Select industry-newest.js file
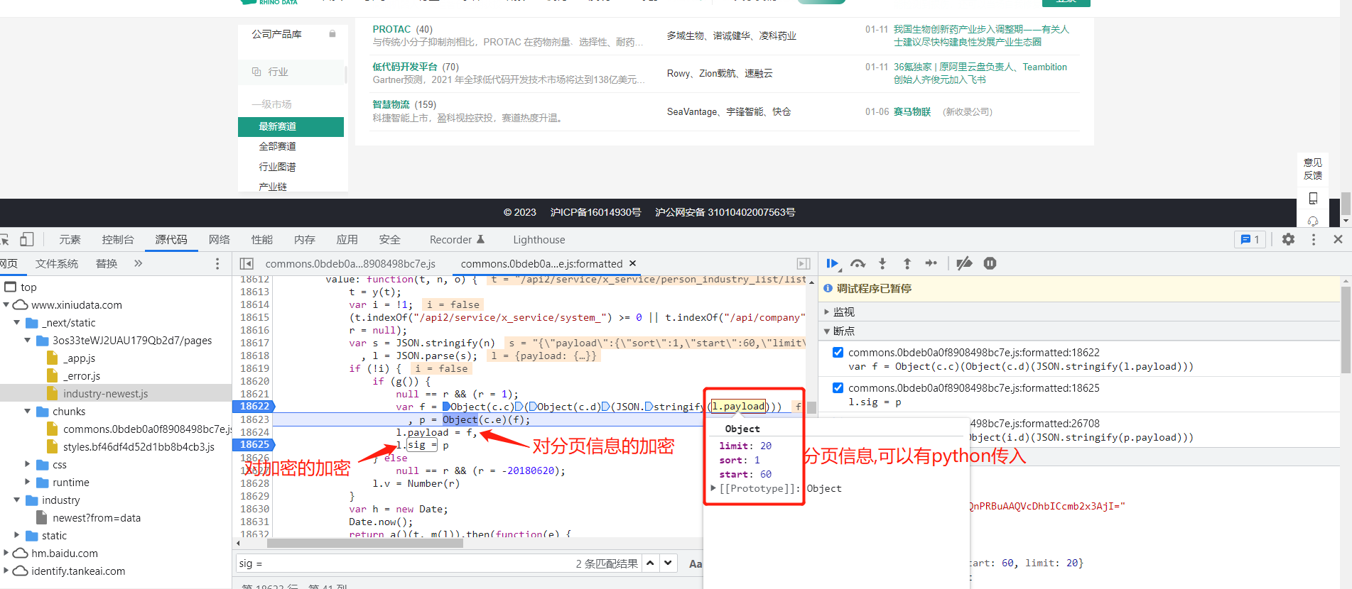Viewport: 1352px width, 589px height. pos(105,394)
